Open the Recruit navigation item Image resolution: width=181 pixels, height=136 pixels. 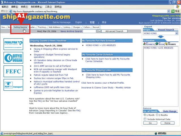[96, 27]
